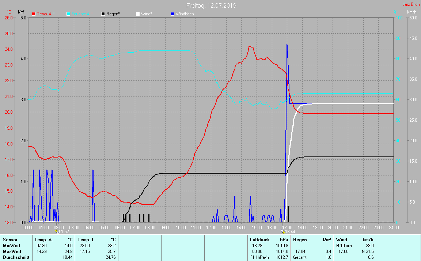Image resolution: width=421 pixels, height=261 pixels.
Task: Click the 24:00 time axis label
Action: pos(393,227)
